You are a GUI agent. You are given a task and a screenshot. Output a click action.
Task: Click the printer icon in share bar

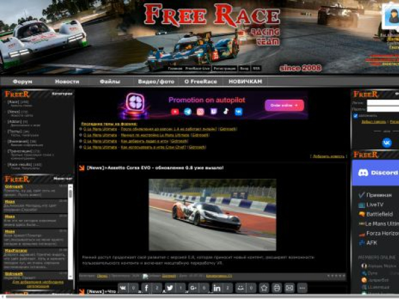pos(277,288)
